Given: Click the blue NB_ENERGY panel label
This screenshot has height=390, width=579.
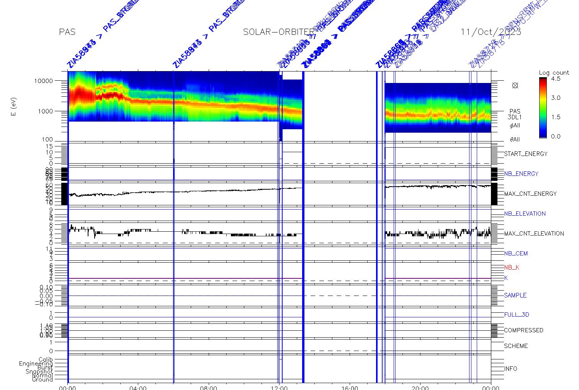Looking at the screenshot, I should click(x=521, y=174).
